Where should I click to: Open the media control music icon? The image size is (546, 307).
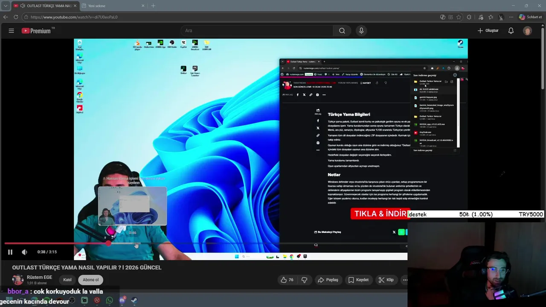click(481, 17)
